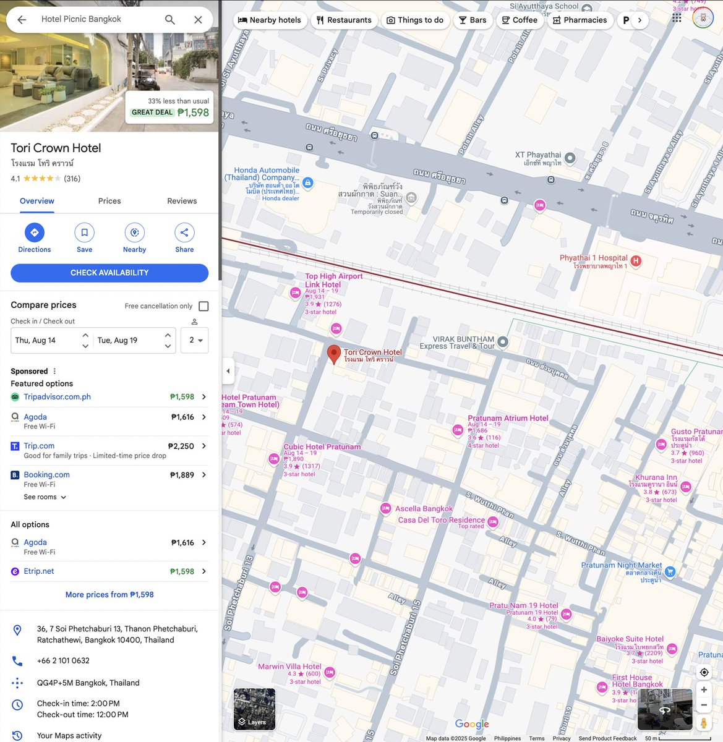Screen dimensions: 723x742
Task: Click Phyathai 1 Hospital marker icon
Action: click(x=636, y=262)
